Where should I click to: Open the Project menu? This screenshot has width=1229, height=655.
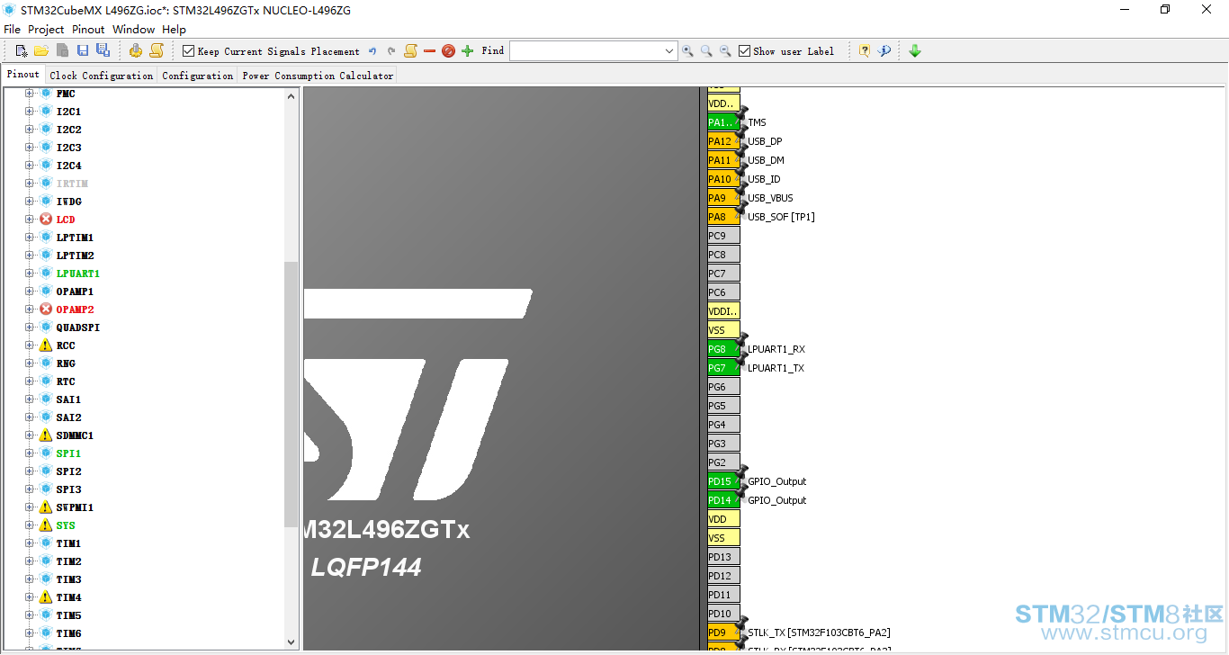pyautogui.click(x=46, y=30)
